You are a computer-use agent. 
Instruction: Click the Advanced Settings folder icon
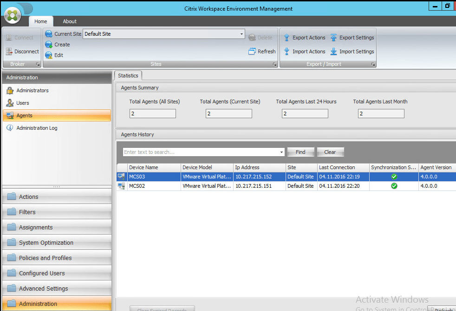tap(11, 288)
